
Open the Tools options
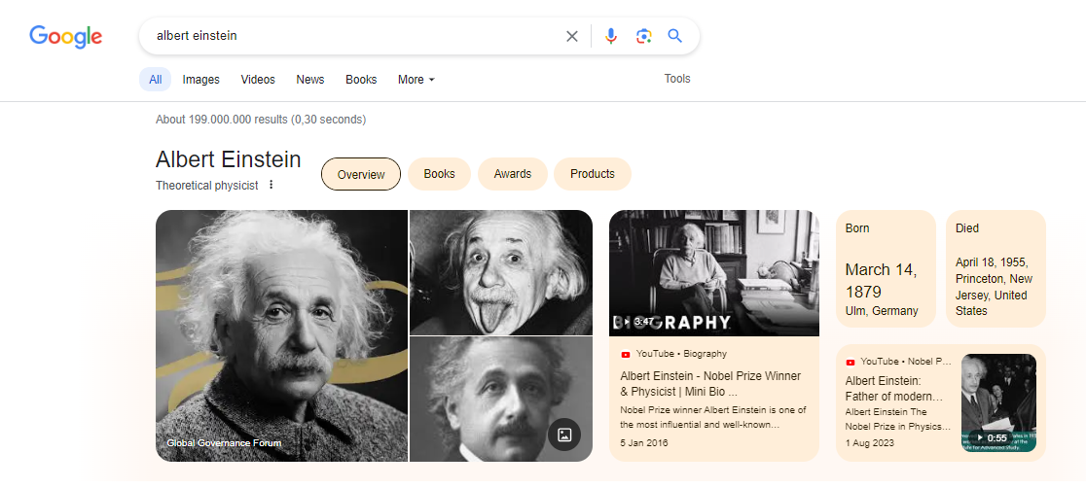[677, 79]
